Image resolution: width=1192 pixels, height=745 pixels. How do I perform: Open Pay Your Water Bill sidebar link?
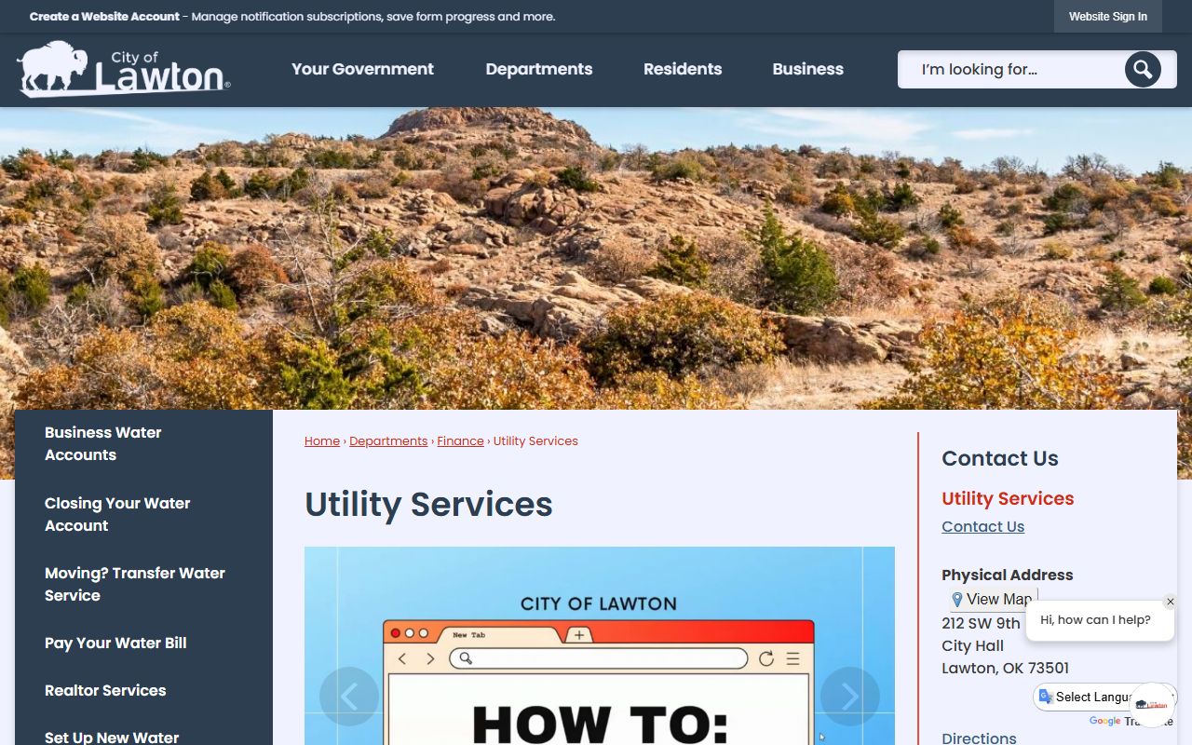click(x=115, y=643)
